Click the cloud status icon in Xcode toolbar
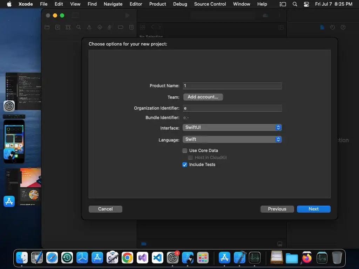 265,15
